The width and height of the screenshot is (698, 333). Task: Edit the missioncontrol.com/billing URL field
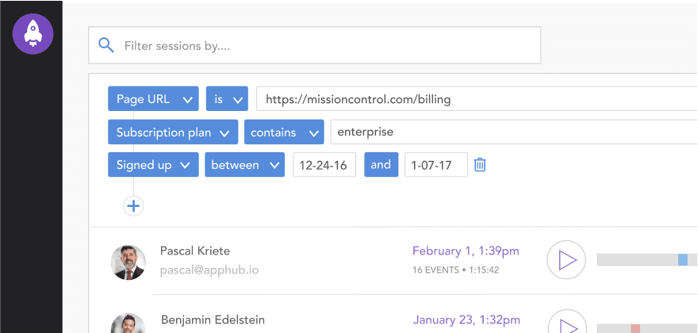[477, 99]
